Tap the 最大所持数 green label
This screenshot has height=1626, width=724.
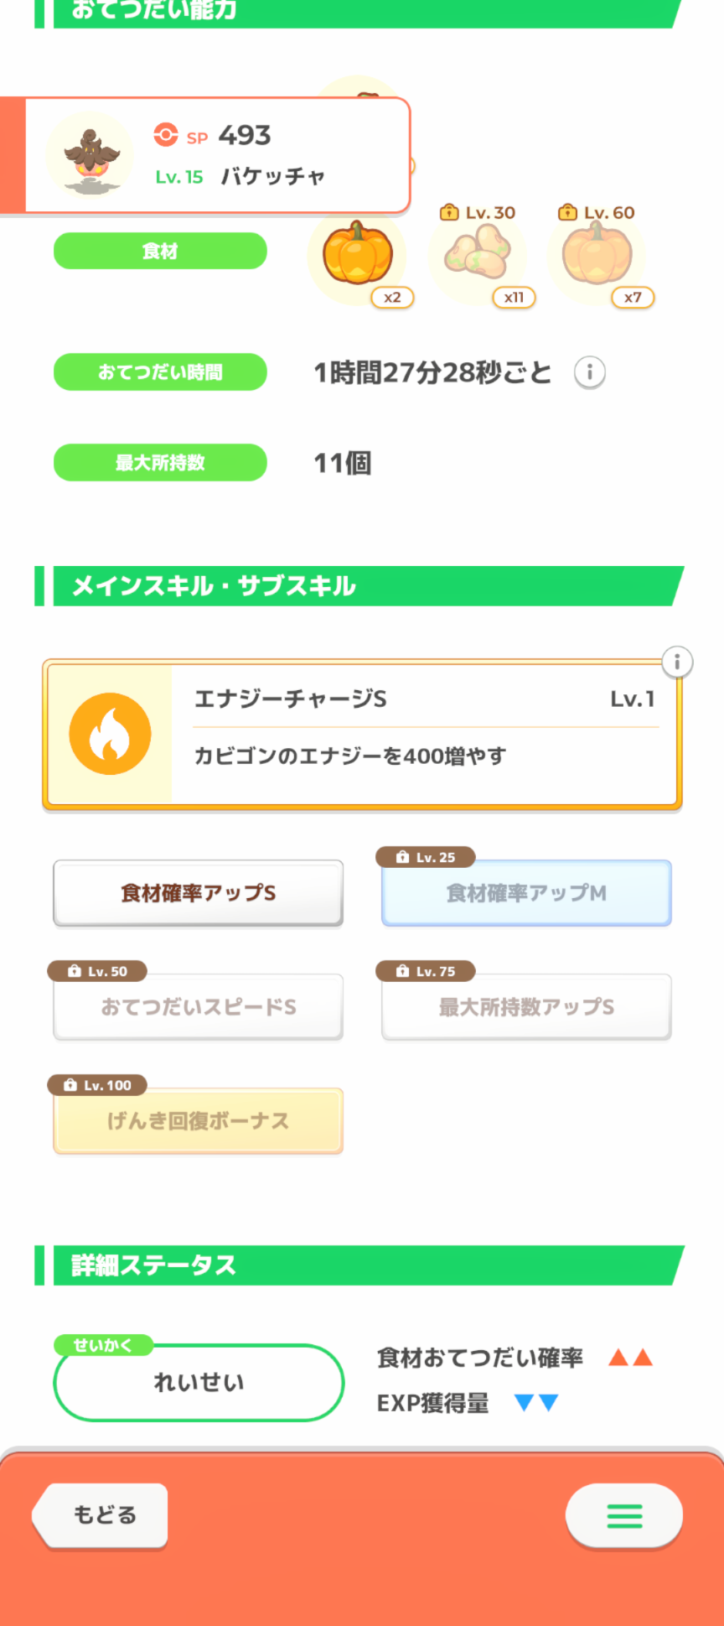pos(160,462)
